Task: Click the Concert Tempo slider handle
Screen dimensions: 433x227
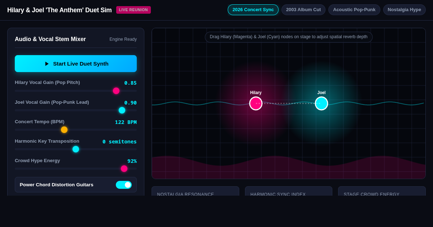Action: click(x=64, y=130)
